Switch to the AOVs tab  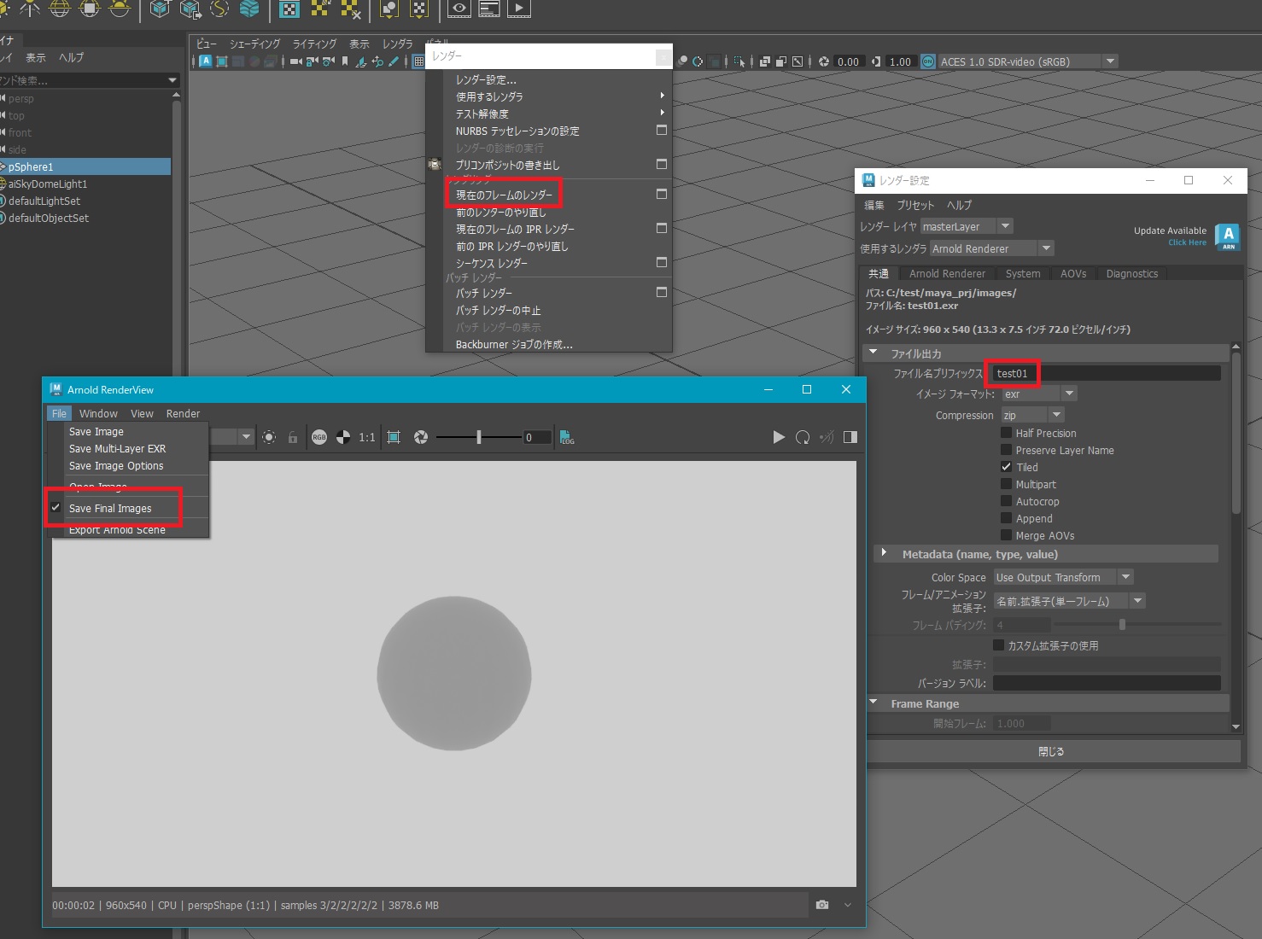click(x=1072, y=273)
